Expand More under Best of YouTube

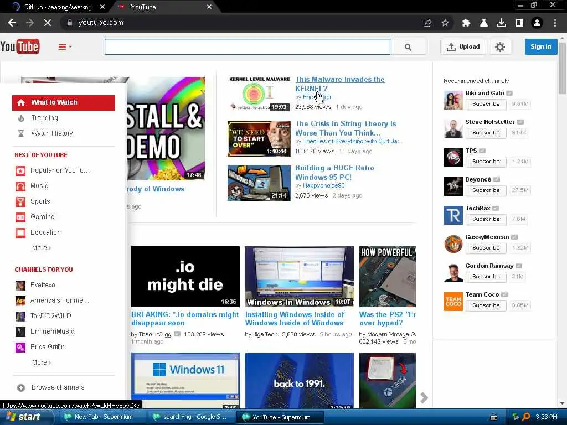(41, 248)
